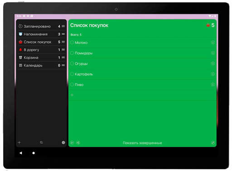Viewport: 232px width, 171px height.
Task: Select the Напоминания alarm clock icon
Action: [20, 34]
